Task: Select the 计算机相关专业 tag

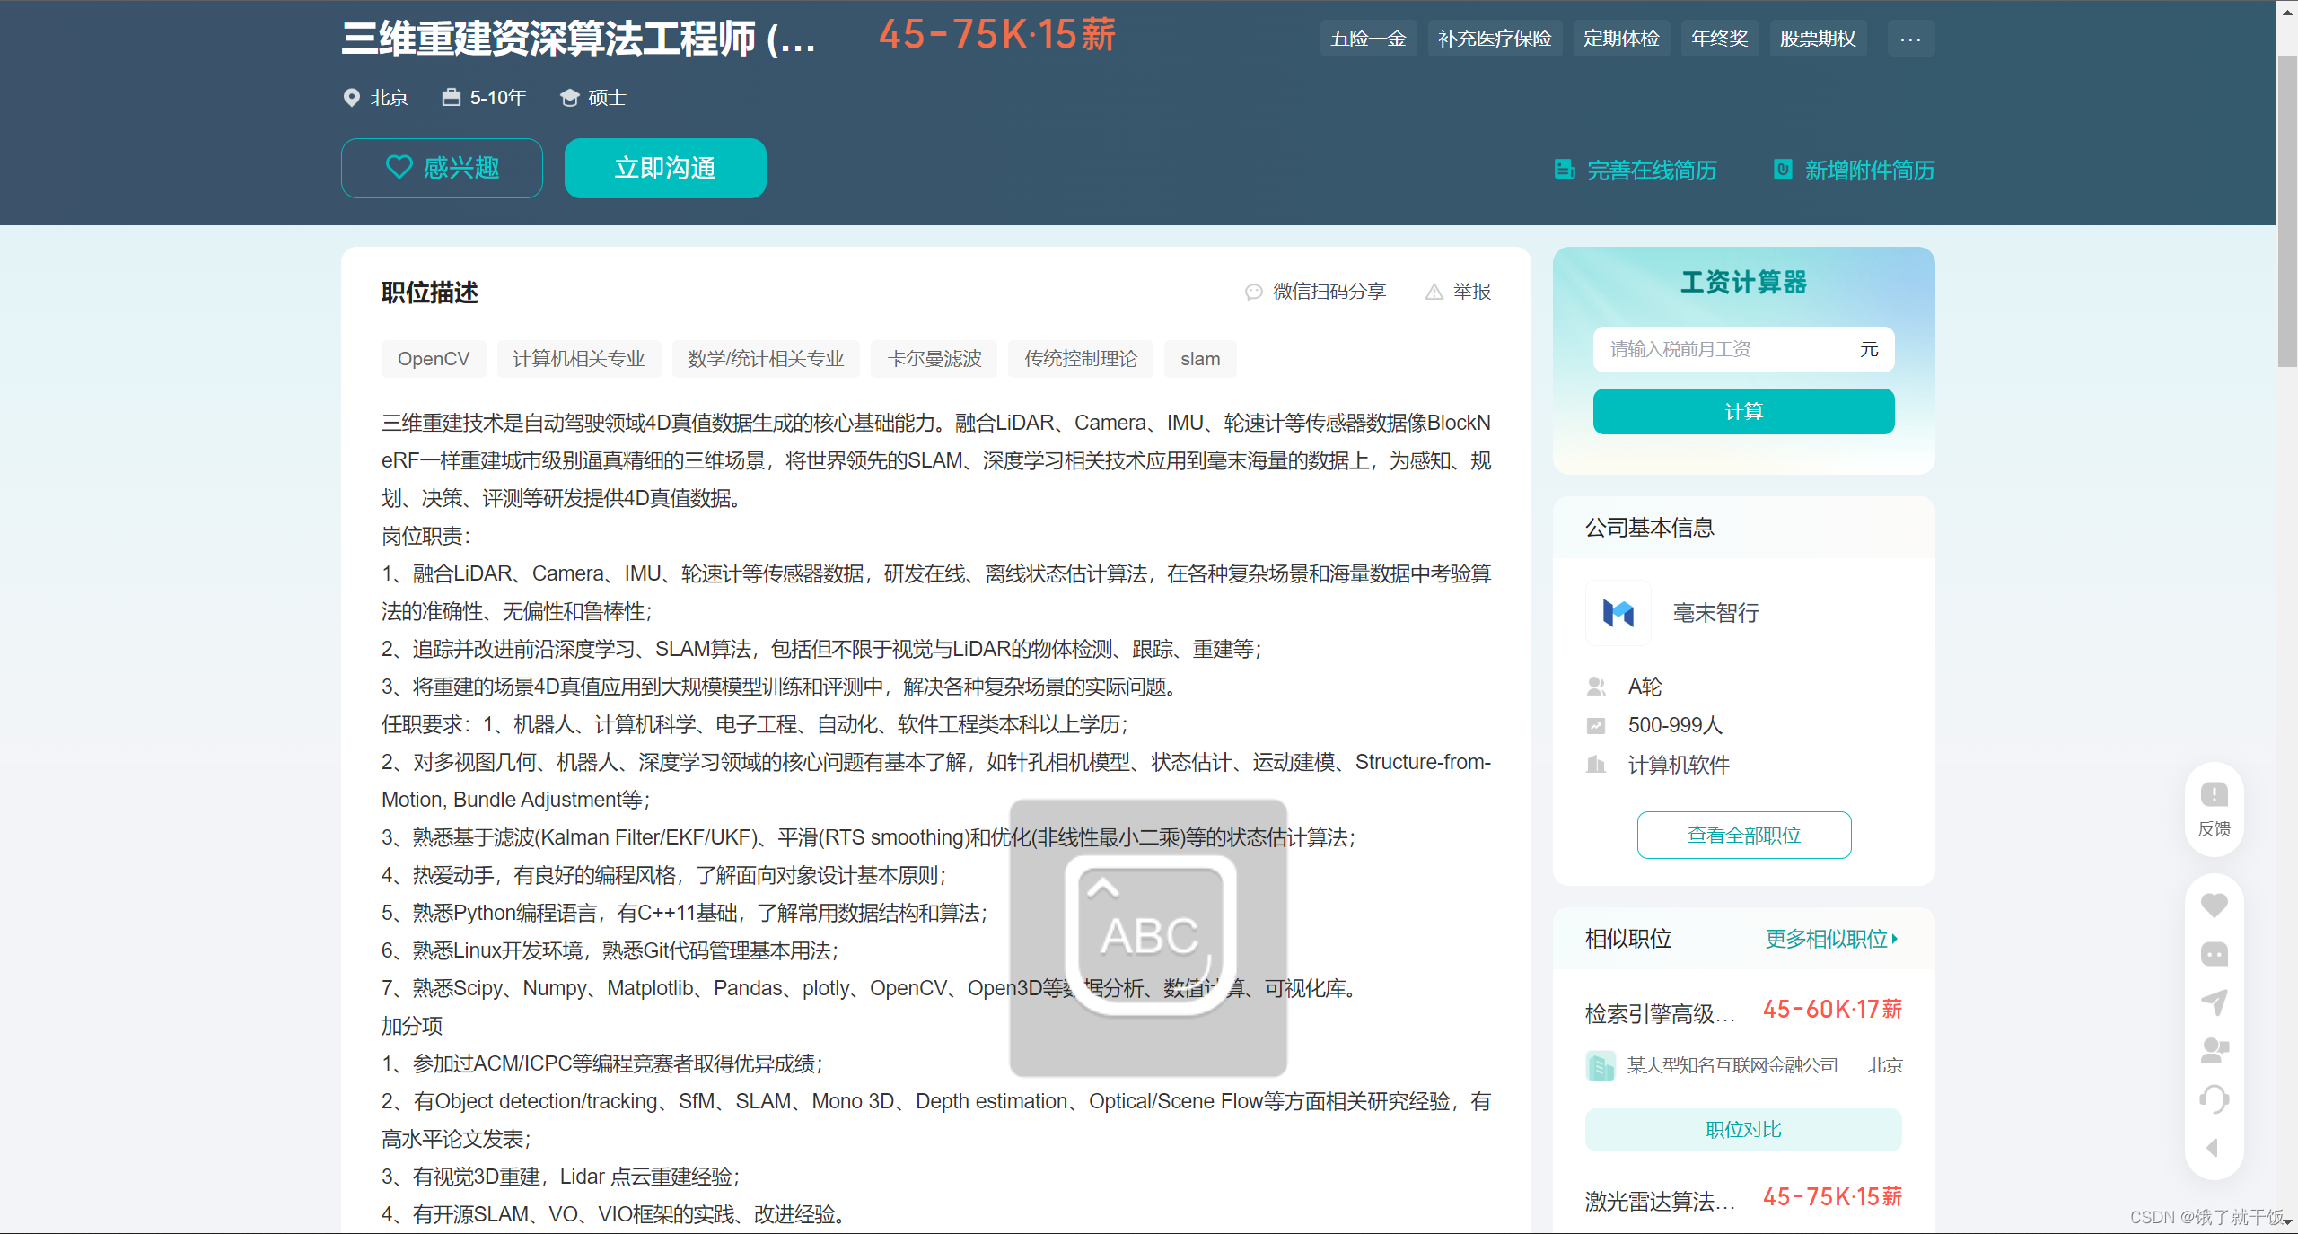Action: coord(579,359)
